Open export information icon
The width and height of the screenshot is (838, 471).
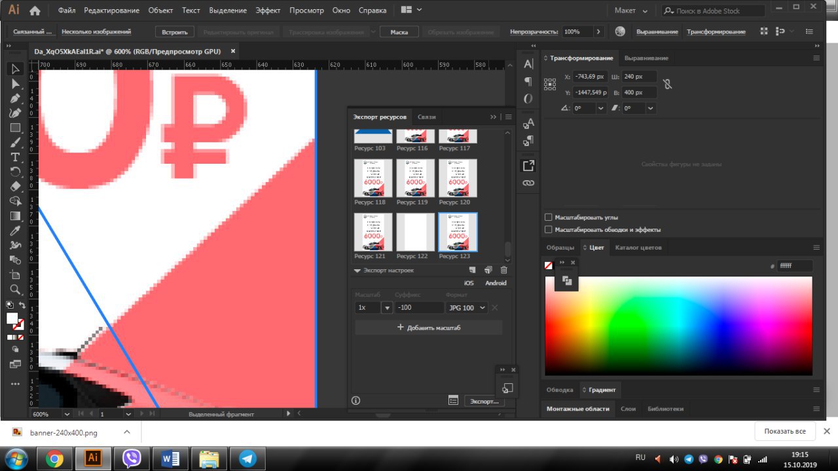(356, 400)
